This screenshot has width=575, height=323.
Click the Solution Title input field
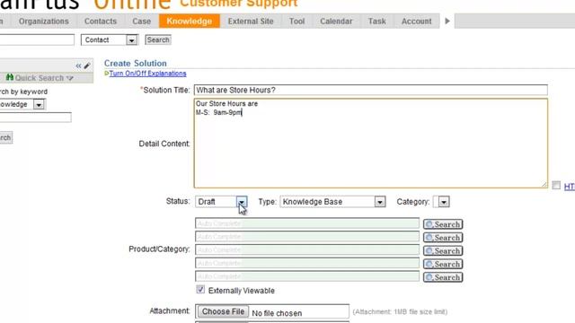pos(371,90)
